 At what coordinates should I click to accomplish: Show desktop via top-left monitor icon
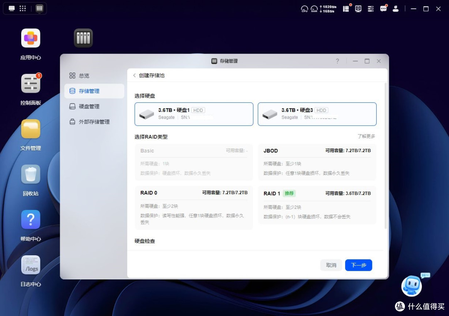click(x=12, y=8)
